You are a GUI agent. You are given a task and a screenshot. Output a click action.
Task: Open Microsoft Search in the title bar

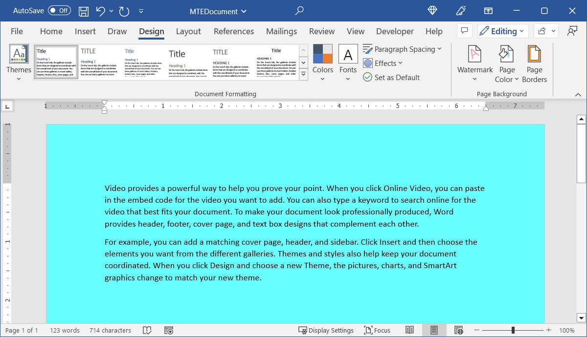click(299, 11)
